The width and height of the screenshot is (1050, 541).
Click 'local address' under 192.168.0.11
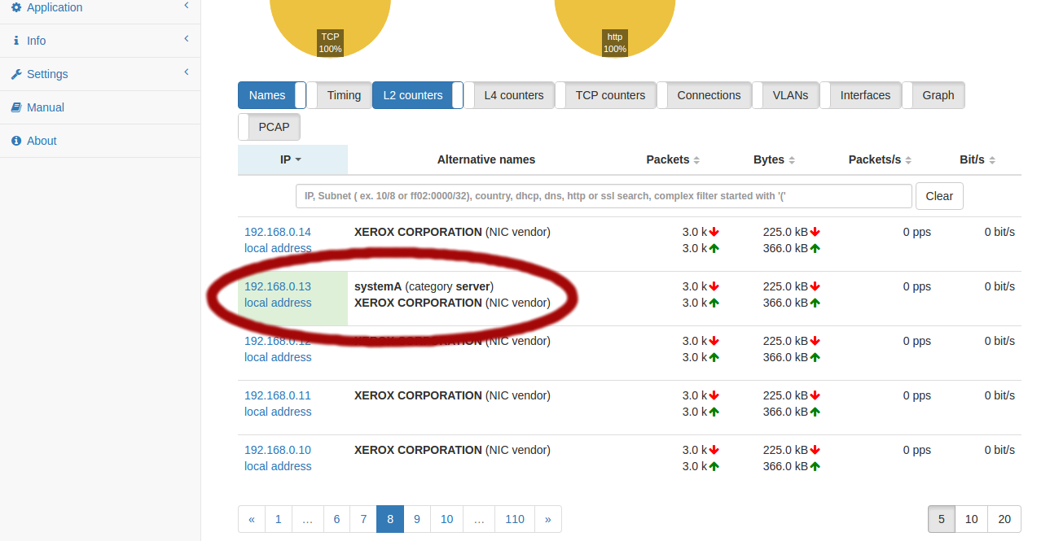pyautogui.click(x=278, y=412)
